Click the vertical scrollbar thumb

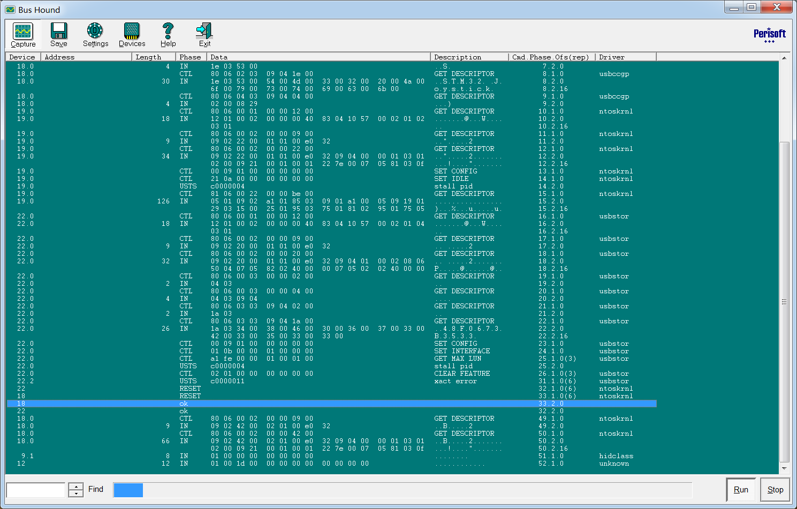point(784,302)
